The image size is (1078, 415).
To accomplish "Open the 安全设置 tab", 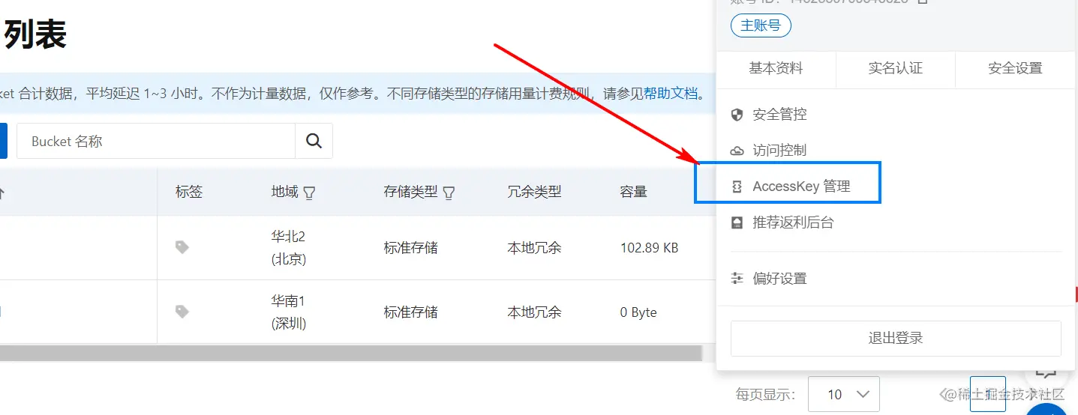I will [x=1015, y=68].
